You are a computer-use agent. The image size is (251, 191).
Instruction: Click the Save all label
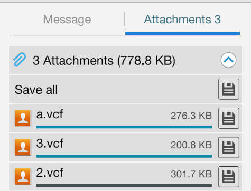click(x=36, y=90)
